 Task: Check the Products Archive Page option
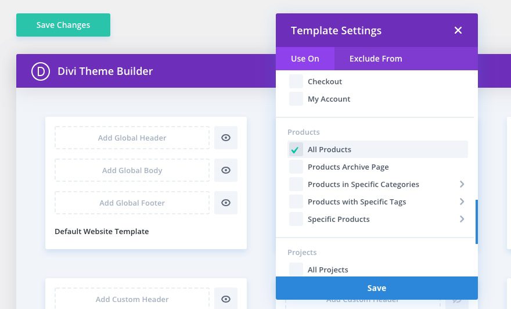click(296, 167)
